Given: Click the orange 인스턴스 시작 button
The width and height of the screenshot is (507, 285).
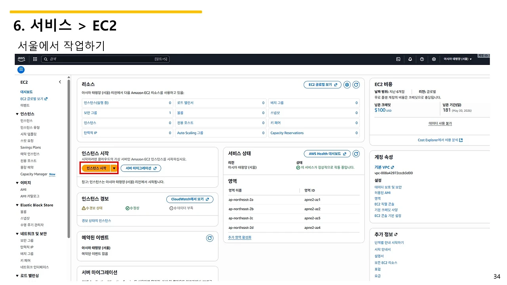Looking at the screenshot, I should click(x=96, y=168).
